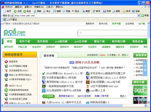Fill form using 填表 button

116,11
